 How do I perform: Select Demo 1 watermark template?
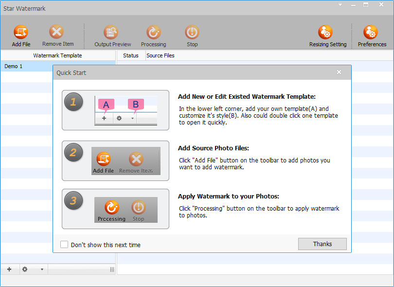(58, 66)
